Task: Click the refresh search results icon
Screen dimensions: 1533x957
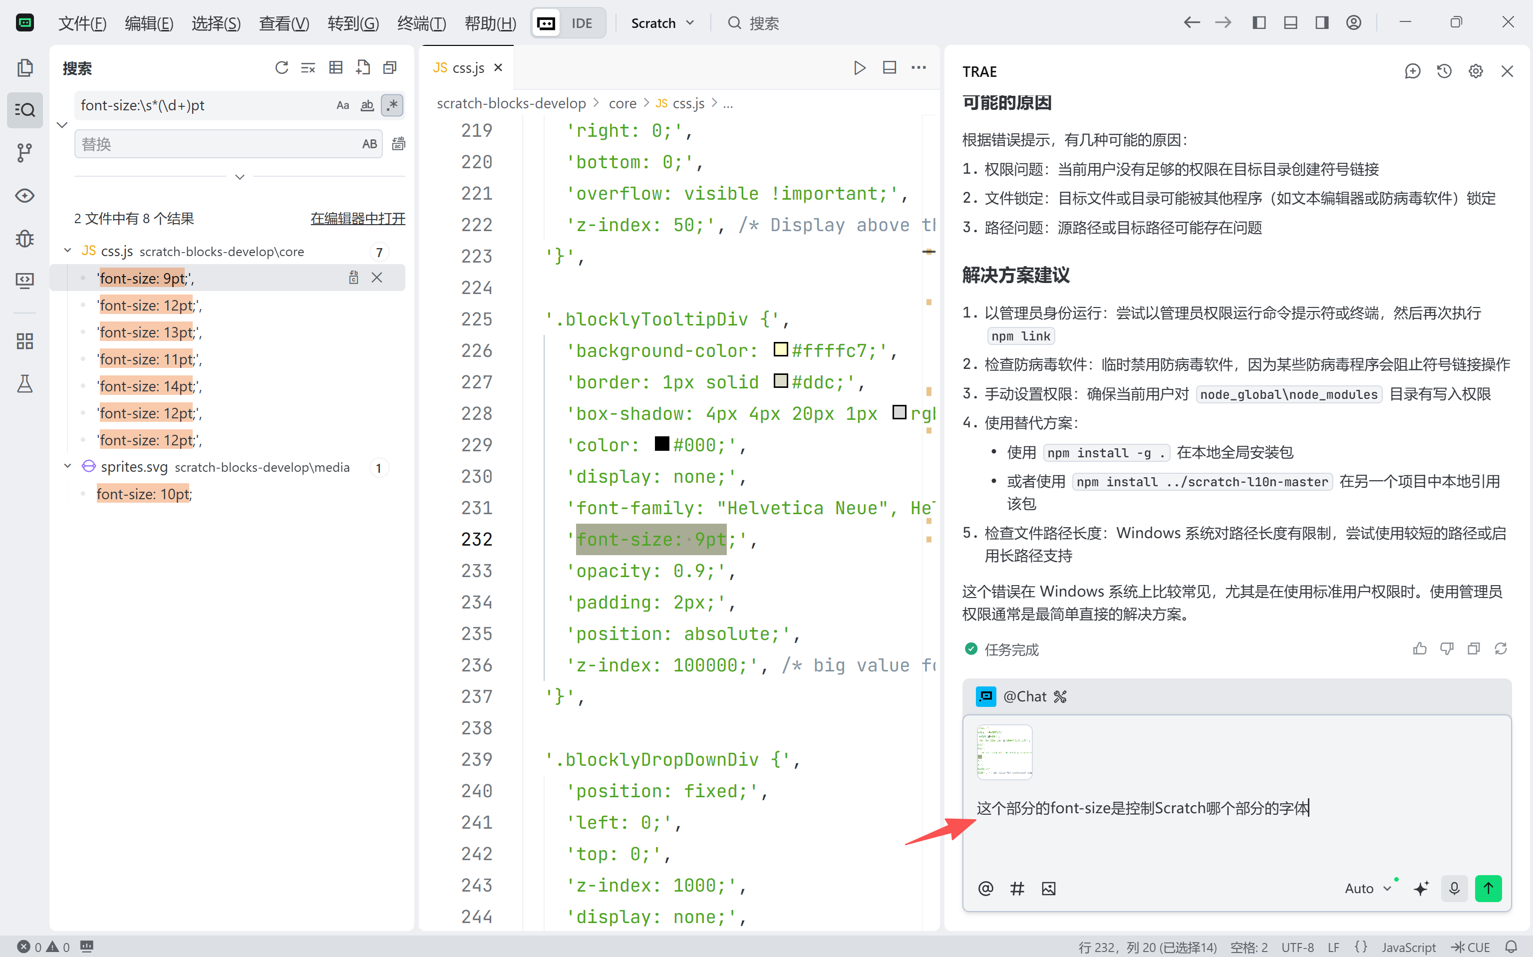Action: 281,68
